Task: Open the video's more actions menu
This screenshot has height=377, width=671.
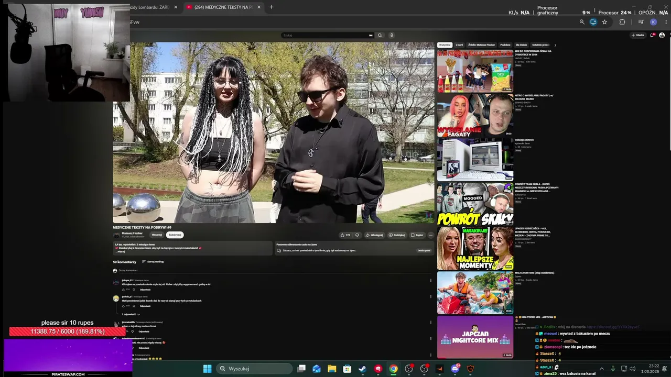Action: coord(431,235)
